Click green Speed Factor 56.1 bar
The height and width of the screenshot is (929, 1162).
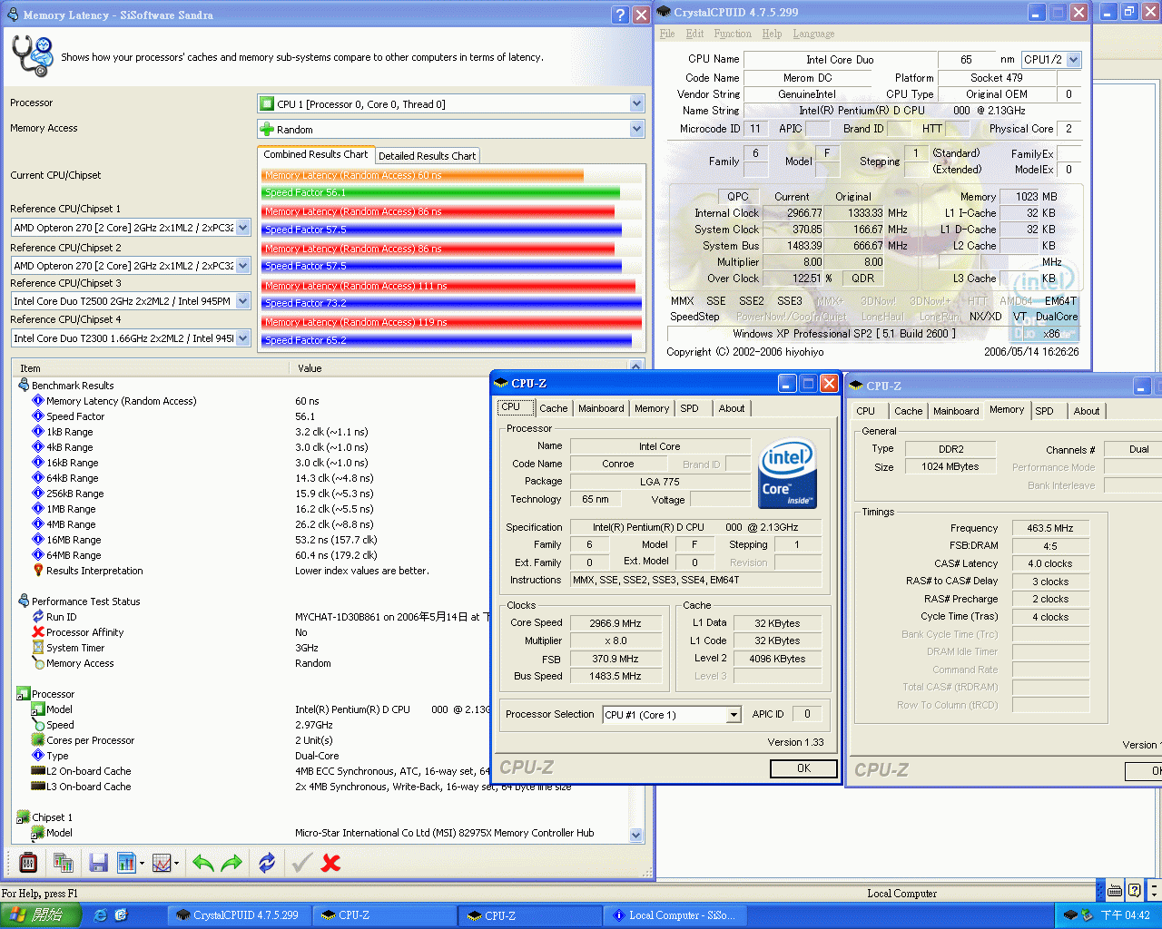pyautogui.click(x=441, y=192)
